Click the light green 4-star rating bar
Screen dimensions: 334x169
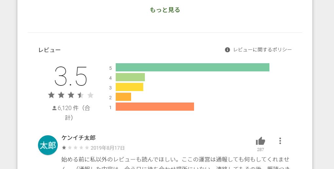[x=130, y=77]
